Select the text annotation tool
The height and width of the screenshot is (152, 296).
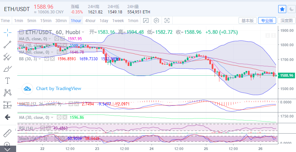click(x=7, y=81)
